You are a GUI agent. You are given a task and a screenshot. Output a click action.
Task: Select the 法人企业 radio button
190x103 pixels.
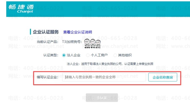pyautogui.click(x=64, y=55)
